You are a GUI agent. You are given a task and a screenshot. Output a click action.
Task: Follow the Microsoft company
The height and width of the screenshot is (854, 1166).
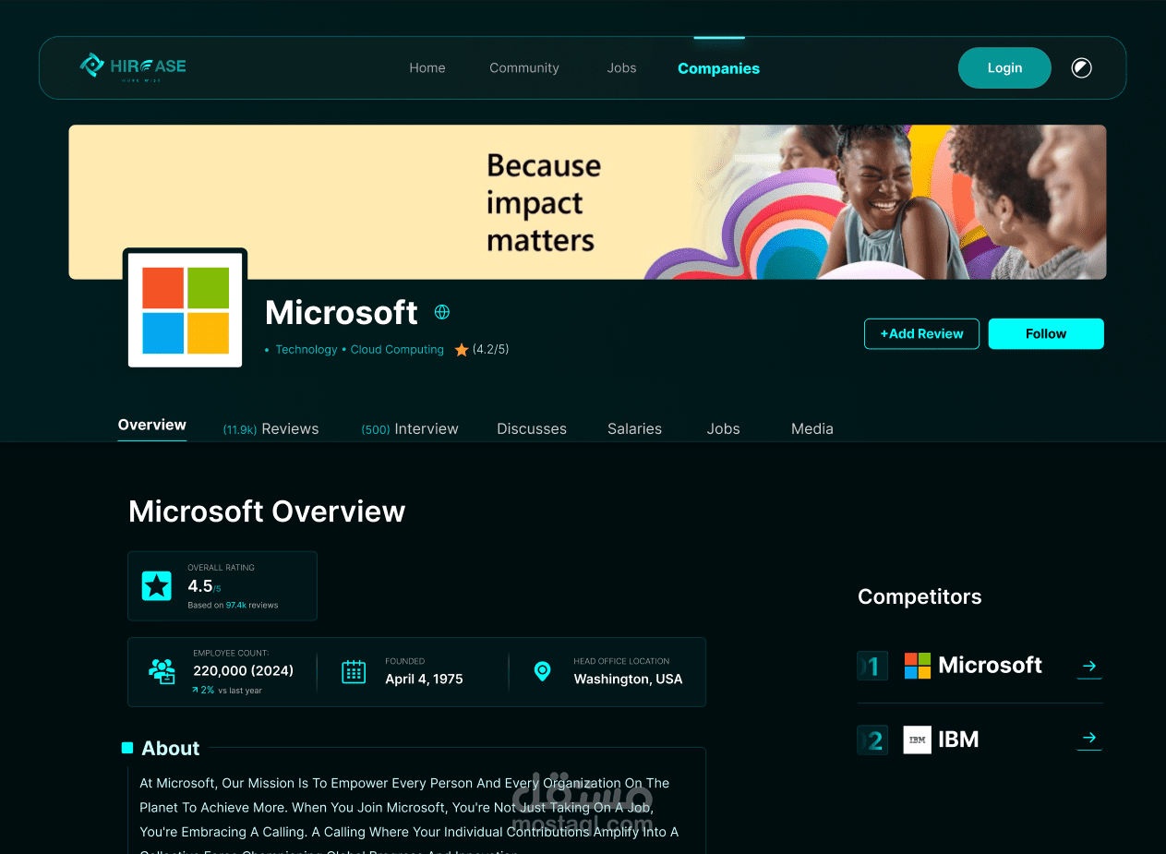1046,333
